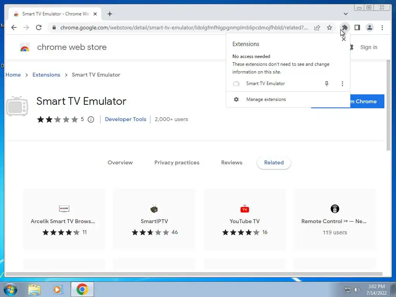This screenshot has width=396, height=297.
Task: Click the Smart TV Emulator TV icon
Action: tap(17, 106)
